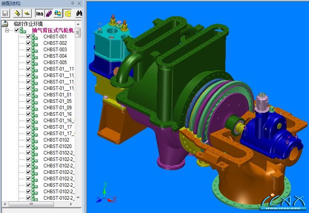Click the assembly icon beside CHBST-001

[x=35, y=37]
